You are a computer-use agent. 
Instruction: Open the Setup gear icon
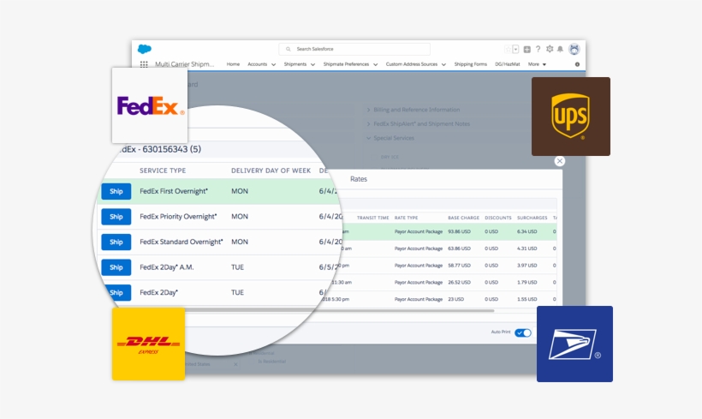click(x=550, y=50)
